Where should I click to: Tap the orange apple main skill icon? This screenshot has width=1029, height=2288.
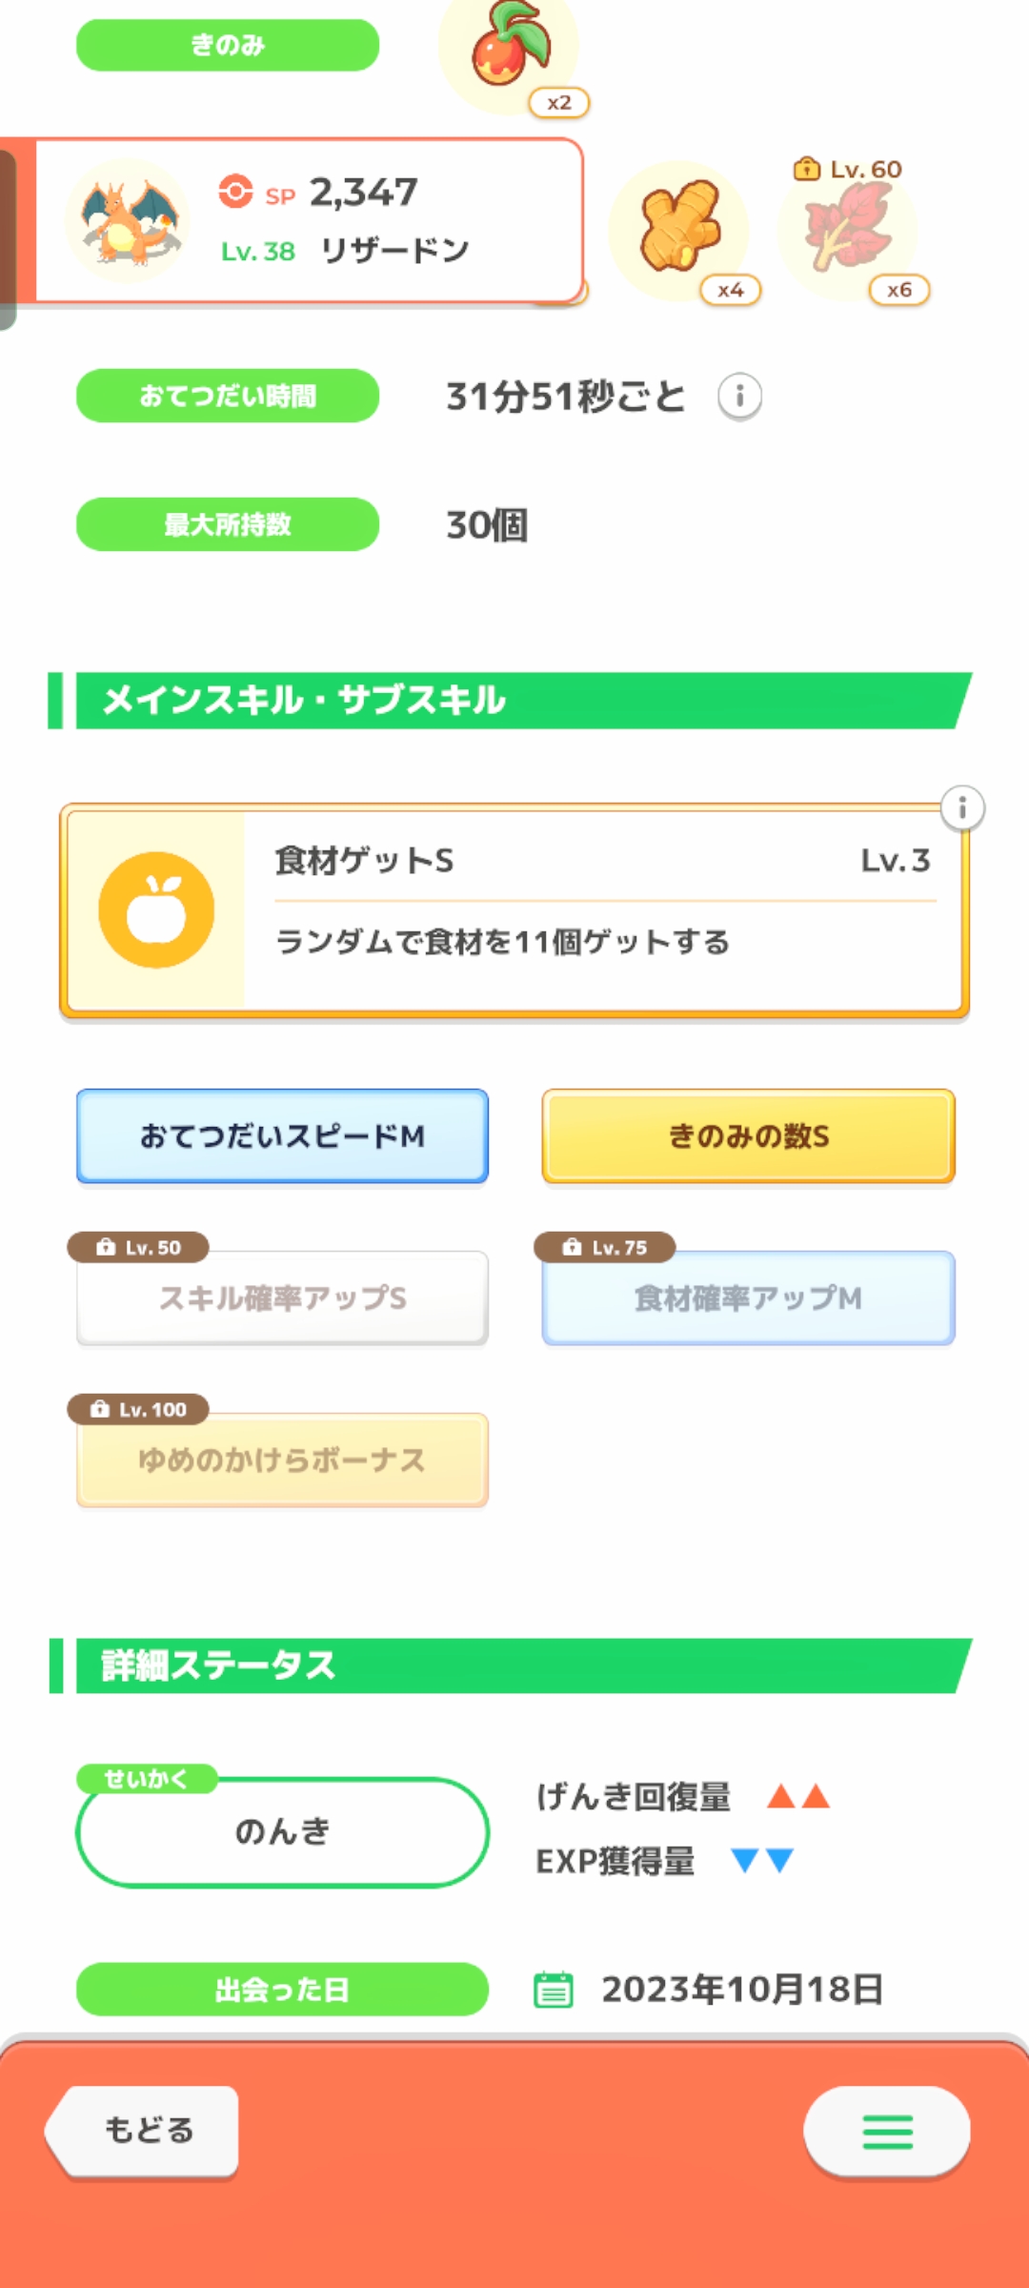[156, 910]
